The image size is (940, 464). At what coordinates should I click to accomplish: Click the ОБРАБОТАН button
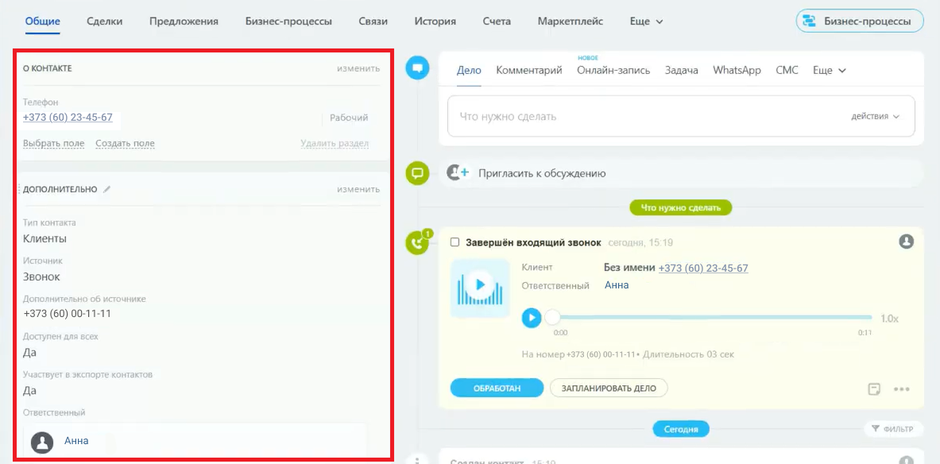497,388
